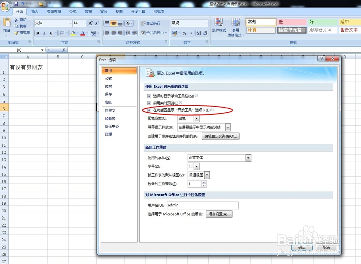Align text to bottom
This screenshot has height=264, width=361.
[120, 23]
